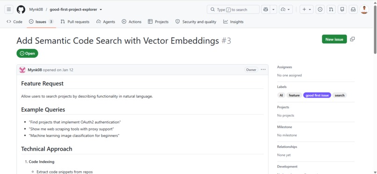Switch to the Agents tab
The image size is (377, 174).
[106, 22]
